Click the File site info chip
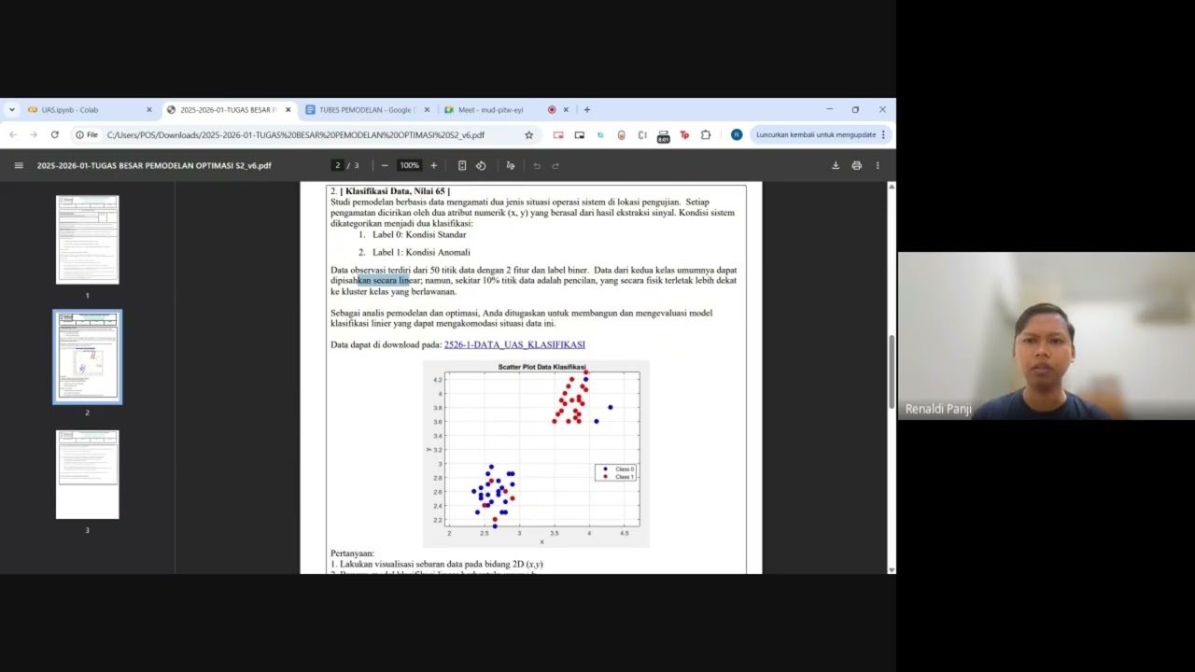This screenshot has width=1195, height=672. 87,134
